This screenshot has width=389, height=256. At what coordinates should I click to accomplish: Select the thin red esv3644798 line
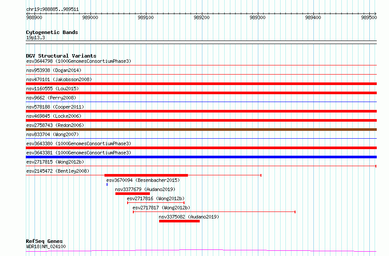click(201, 65)
